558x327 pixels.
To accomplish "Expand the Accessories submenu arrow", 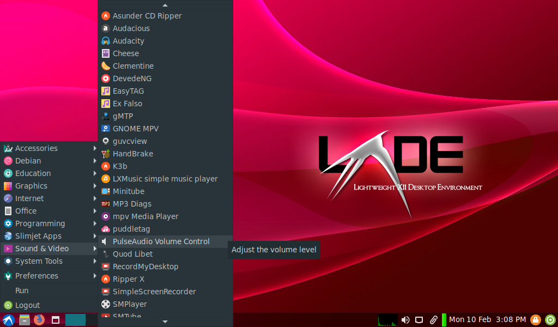I will coord(95,148).
